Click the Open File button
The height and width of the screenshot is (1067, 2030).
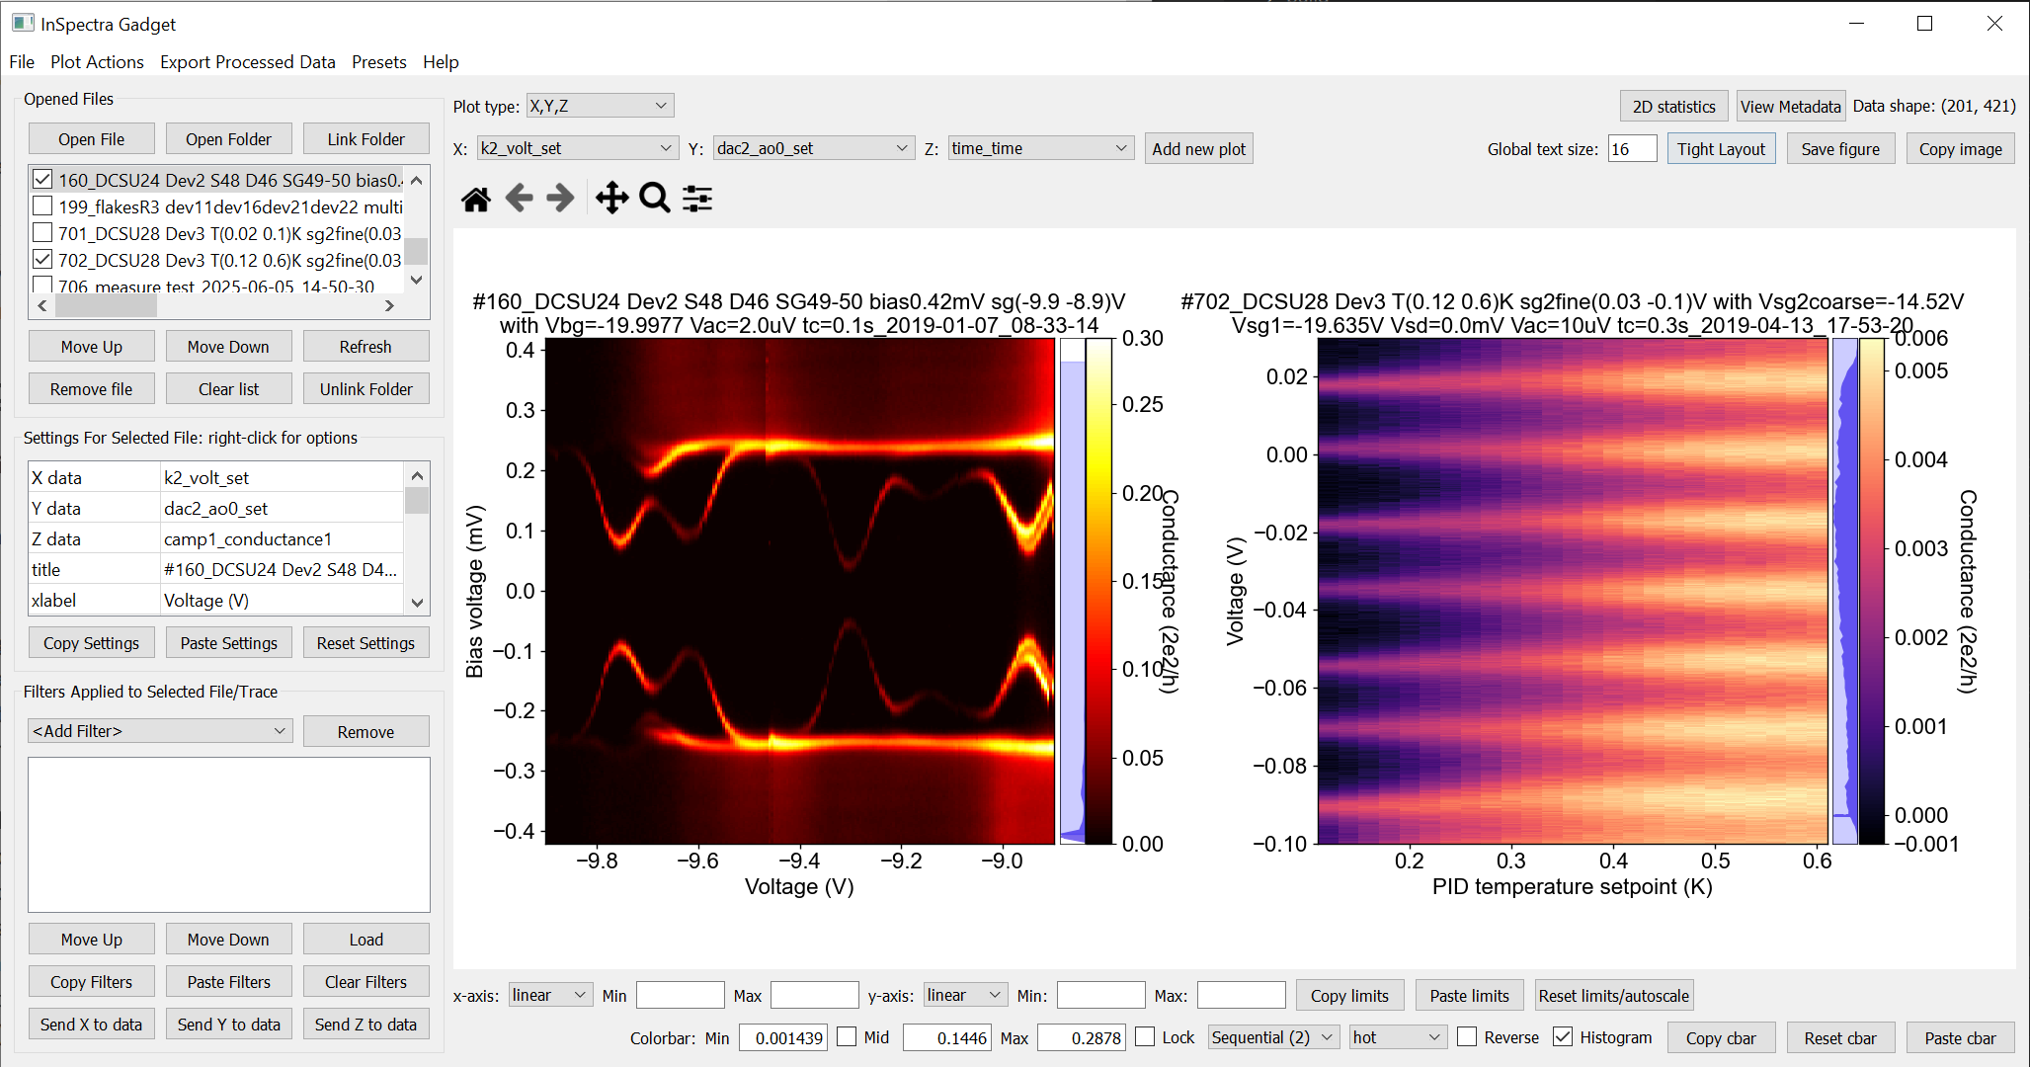click(92, 139)
